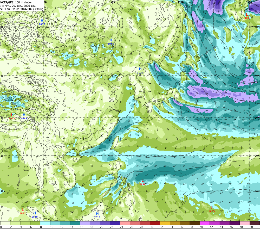Click legend scale value 36
This screenshot has height=229, width=260.
pyautogui.click(x=181, y=227)
